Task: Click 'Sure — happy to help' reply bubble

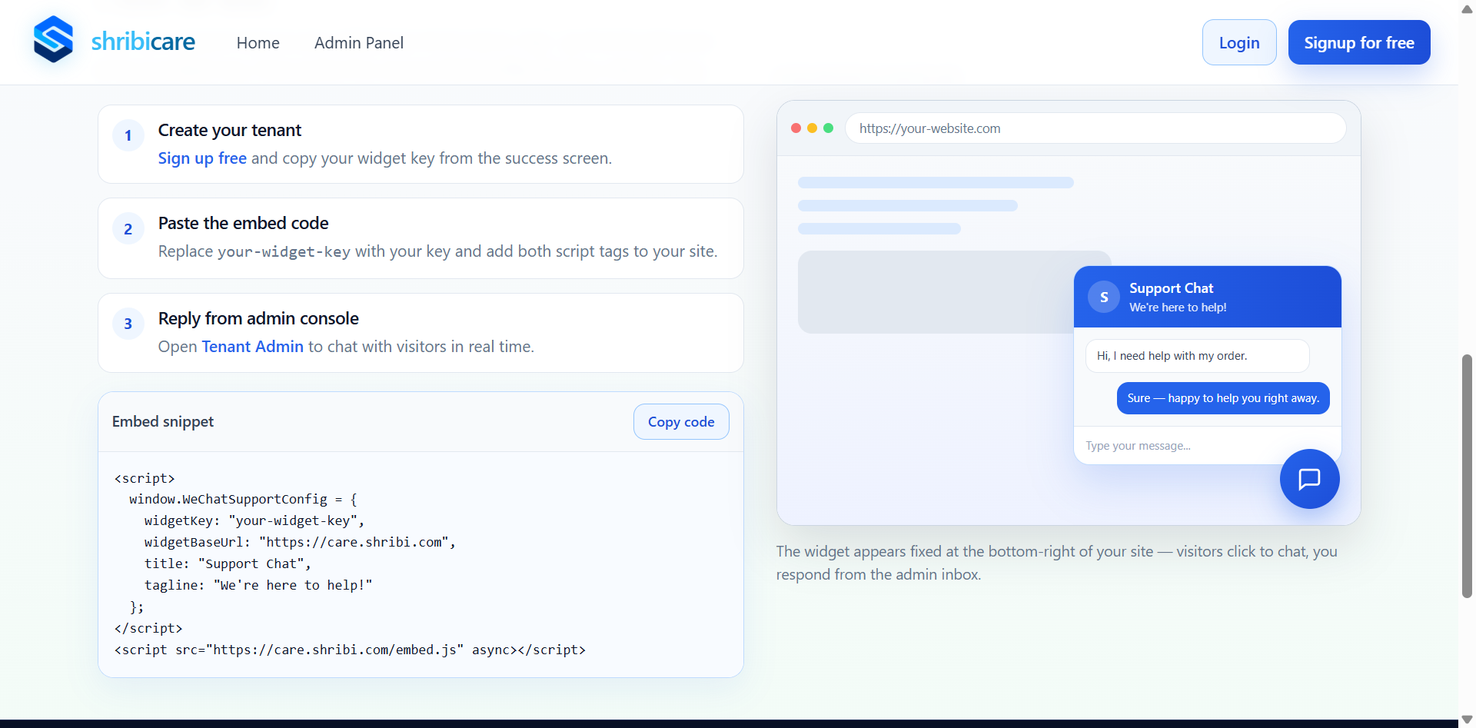Action: 1223,398
